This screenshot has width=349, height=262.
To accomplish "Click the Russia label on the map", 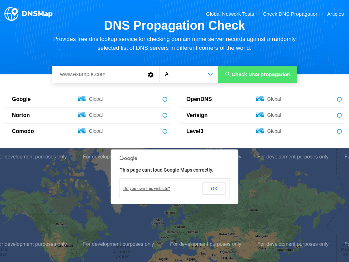I will point(253,210).
